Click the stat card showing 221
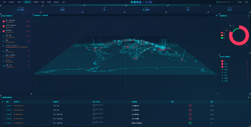The image size is (251, 127). pyautogui.click(x=230, y=9)
